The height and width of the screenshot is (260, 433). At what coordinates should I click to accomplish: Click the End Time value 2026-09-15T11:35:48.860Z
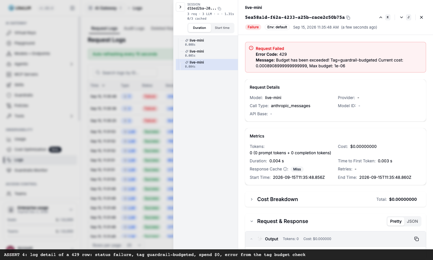click(x=385, y=177)
